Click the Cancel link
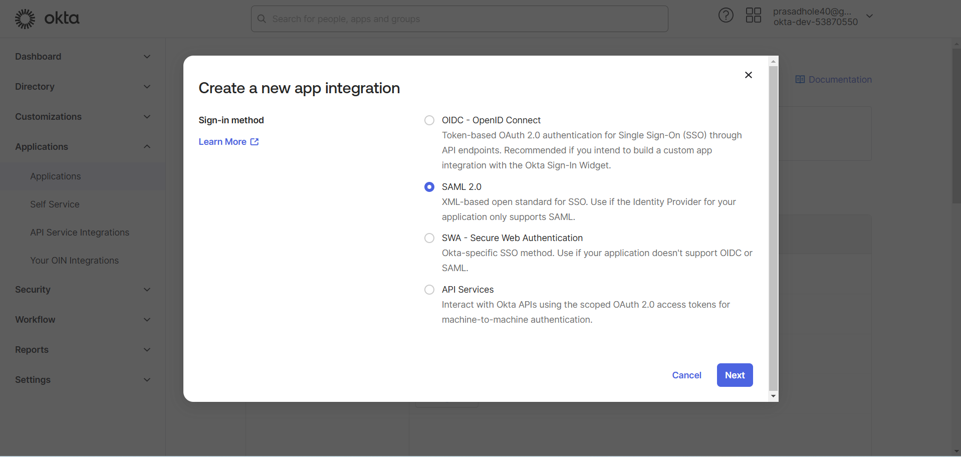This screenshot has width=961, height=457. coord(686,375)
